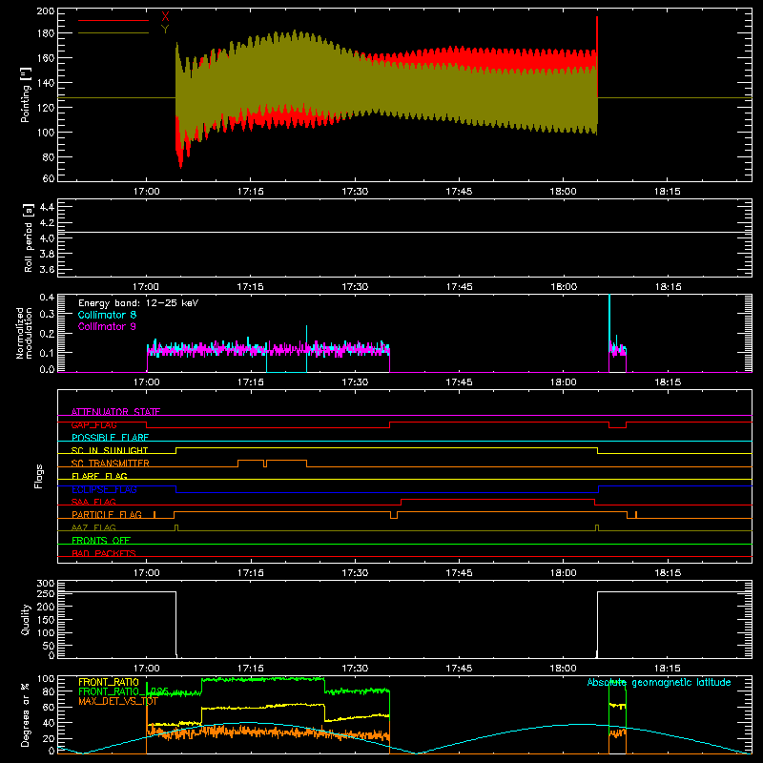
Task: Click the 300 value on the Quality axis
Action: pyautogui.click(x=45, y=584)
